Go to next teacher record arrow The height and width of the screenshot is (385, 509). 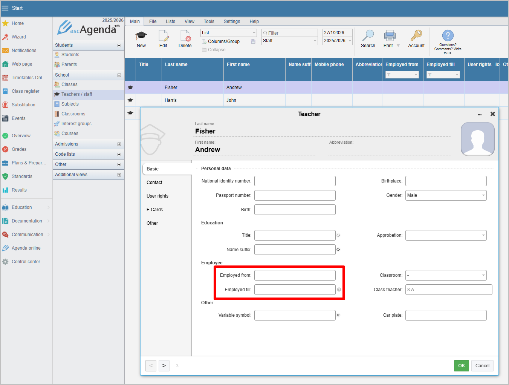click(x=164, y=366)
